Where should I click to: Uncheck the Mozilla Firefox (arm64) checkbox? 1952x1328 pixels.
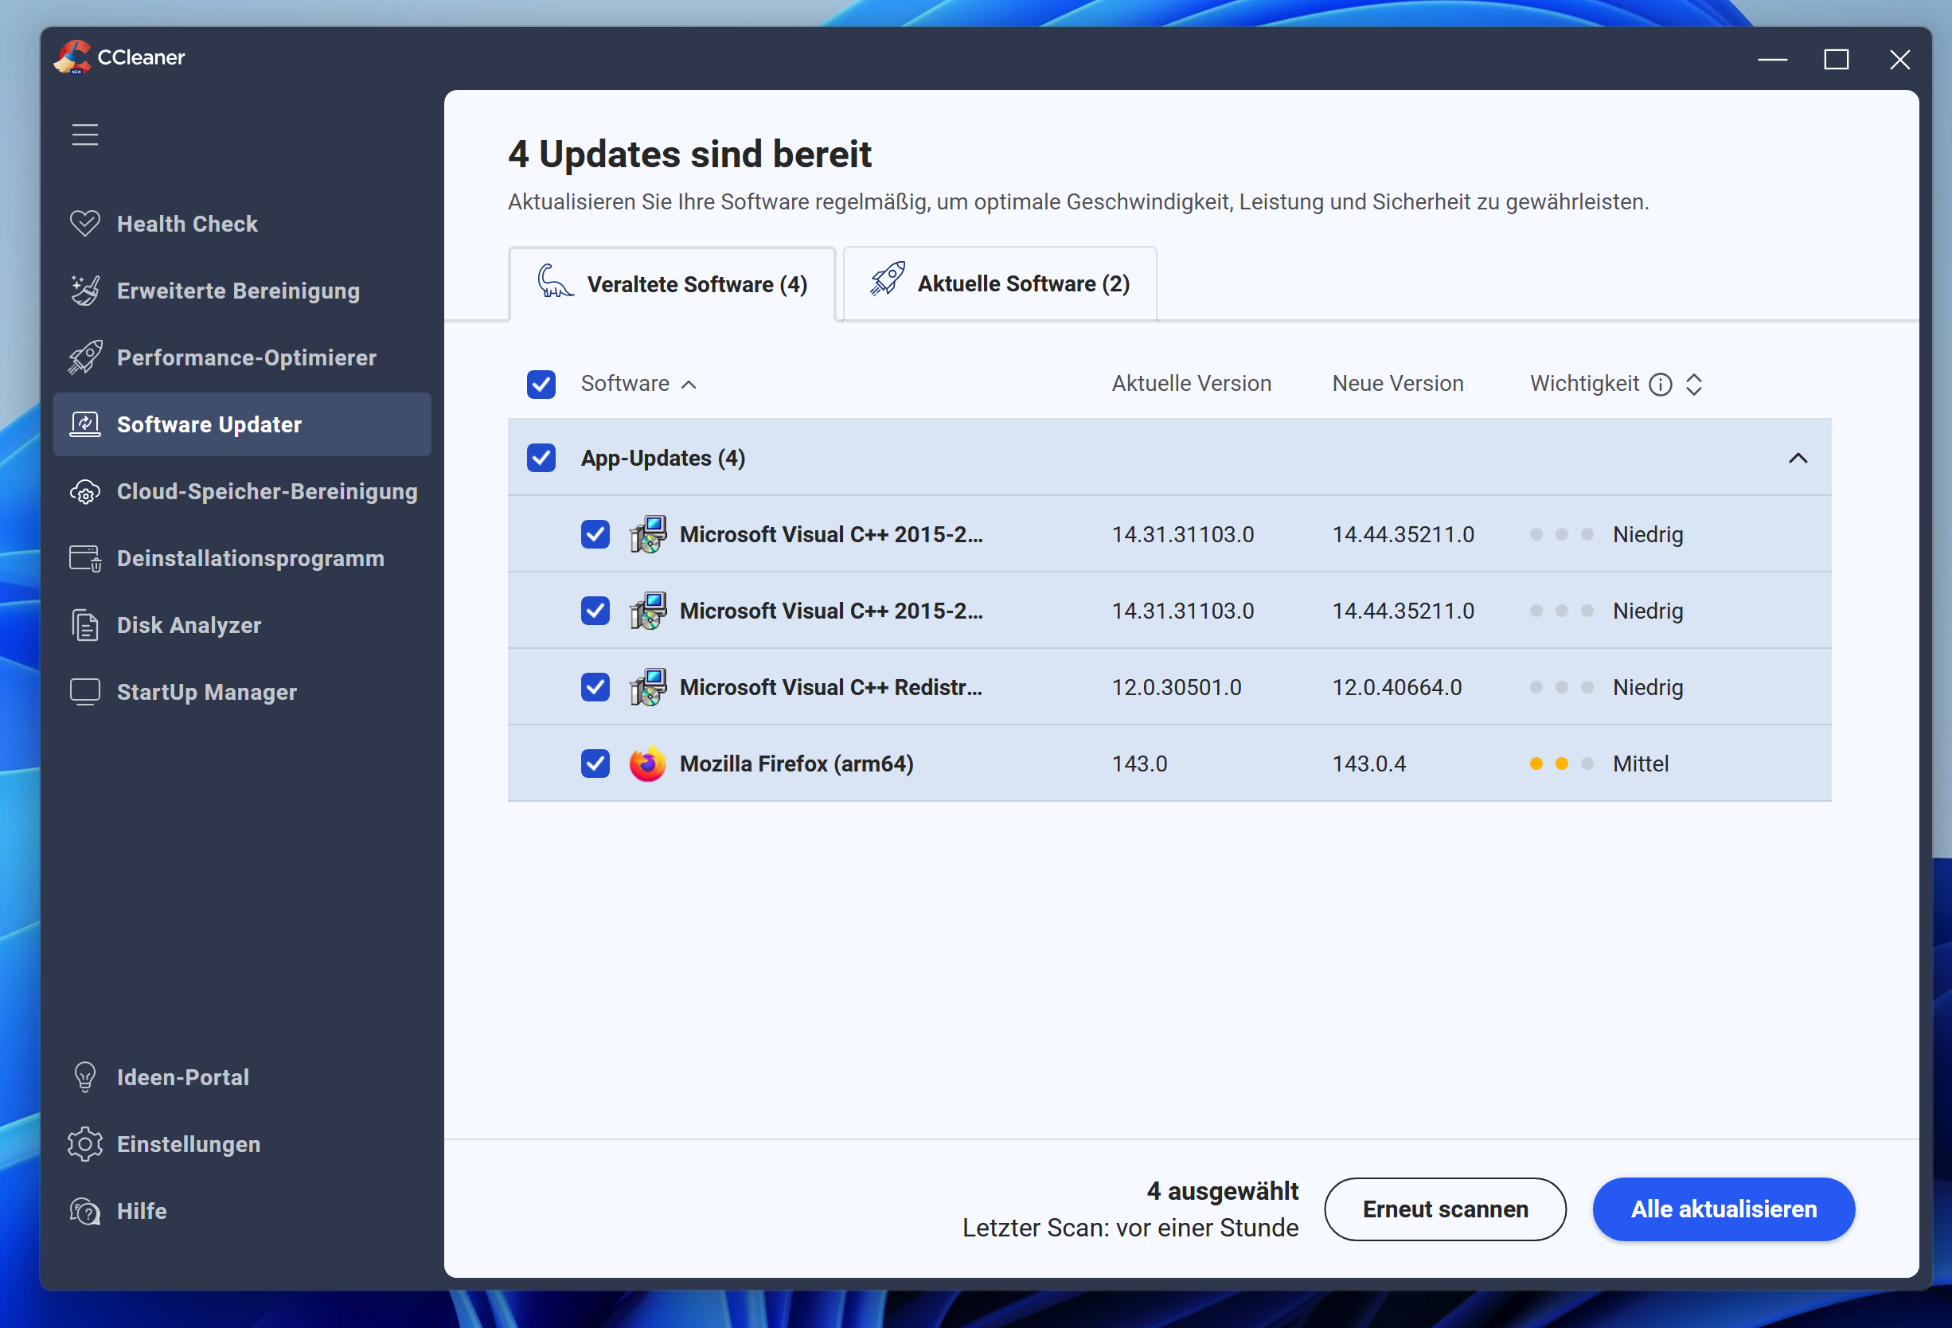(x=595, y=764)
